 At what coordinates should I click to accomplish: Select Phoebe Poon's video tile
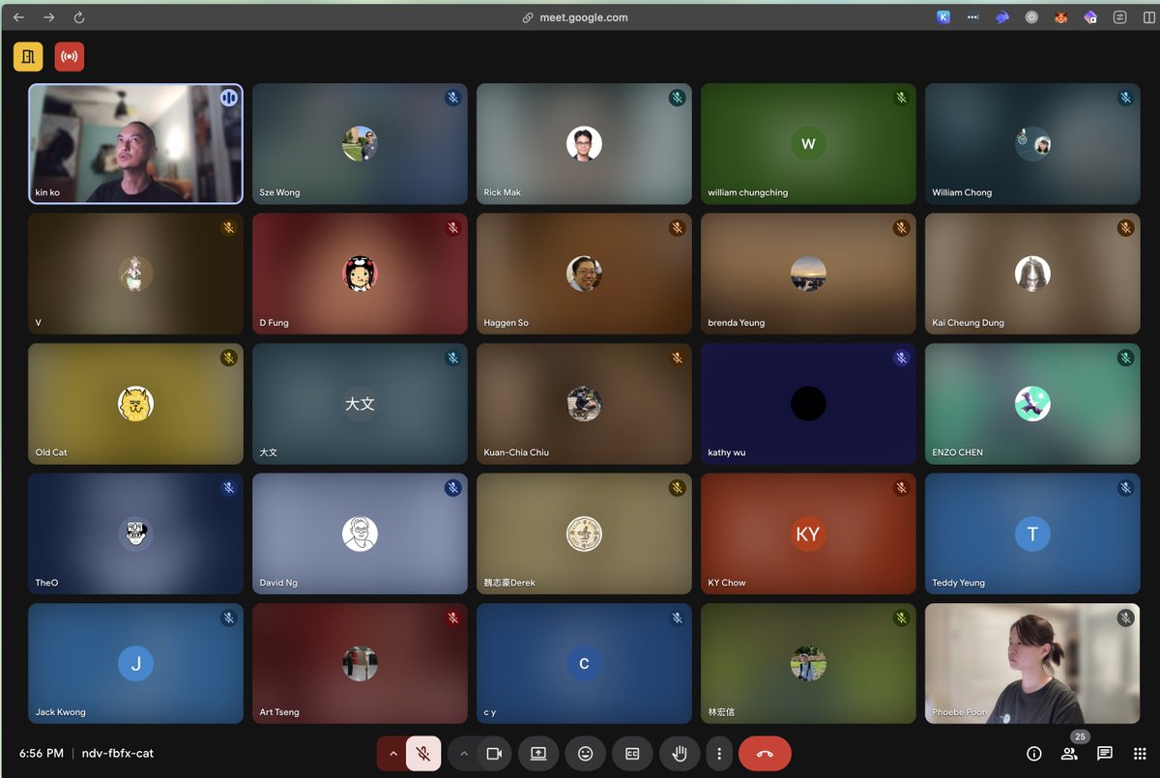[1032, 664]
